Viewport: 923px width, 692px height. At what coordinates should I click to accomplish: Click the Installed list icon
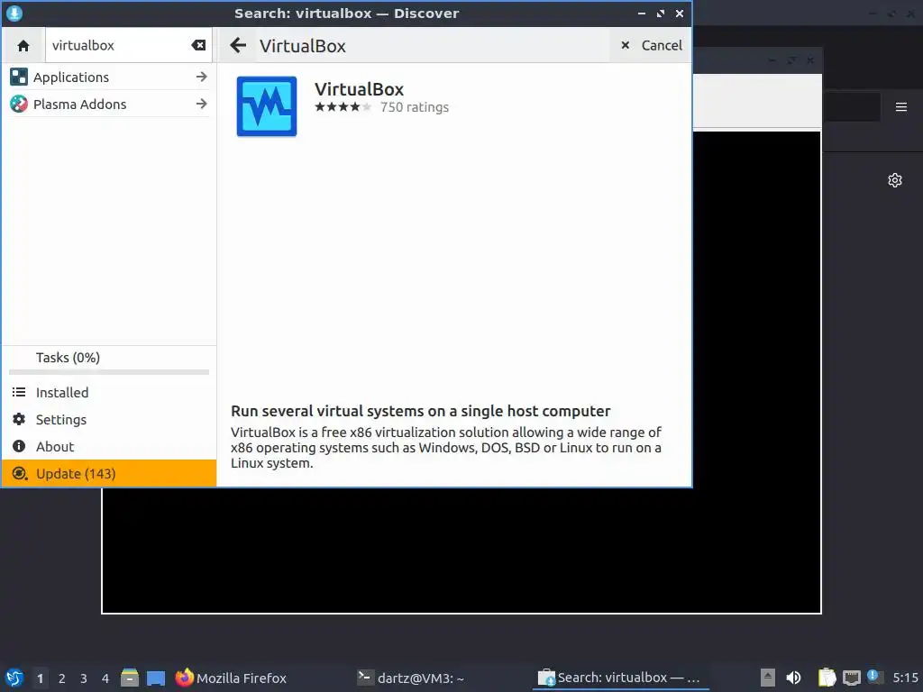19,392
